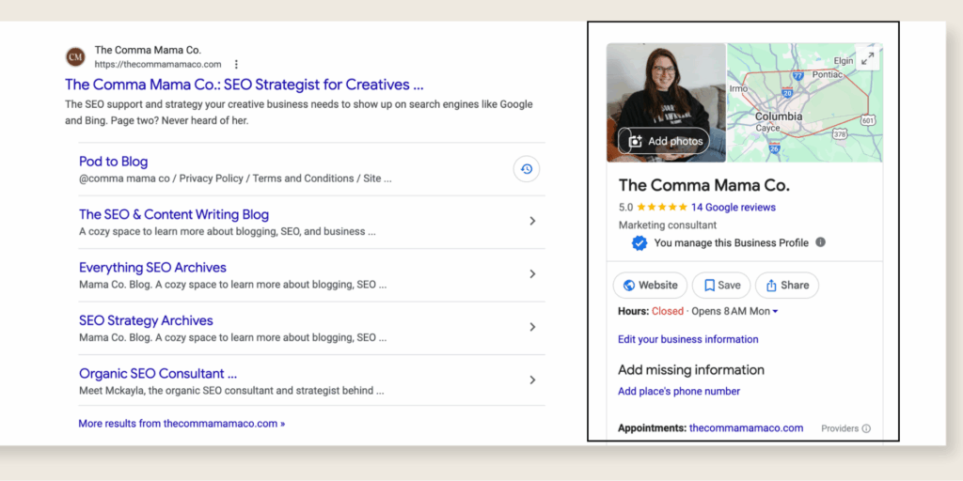
Task: Click the verified blue checkmark badge
Action: point(639,243)
